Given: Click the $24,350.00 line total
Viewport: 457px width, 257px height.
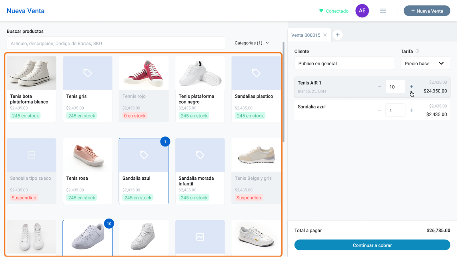Looking at the screenshot, I should (435, 91).
